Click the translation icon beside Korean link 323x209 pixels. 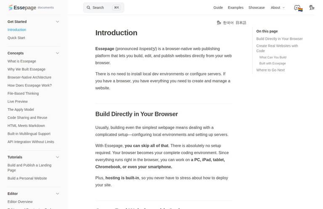tap(219, 23)
